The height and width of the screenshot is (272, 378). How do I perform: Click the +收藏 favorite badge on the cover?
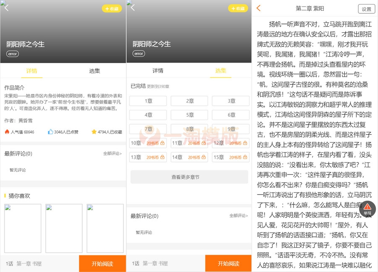[x=112, y=8]
